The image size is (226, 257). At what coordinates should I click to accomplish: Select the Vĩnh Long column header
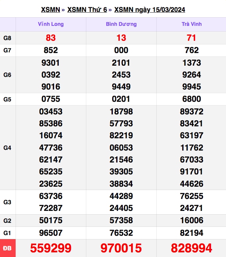coord(51,24)
